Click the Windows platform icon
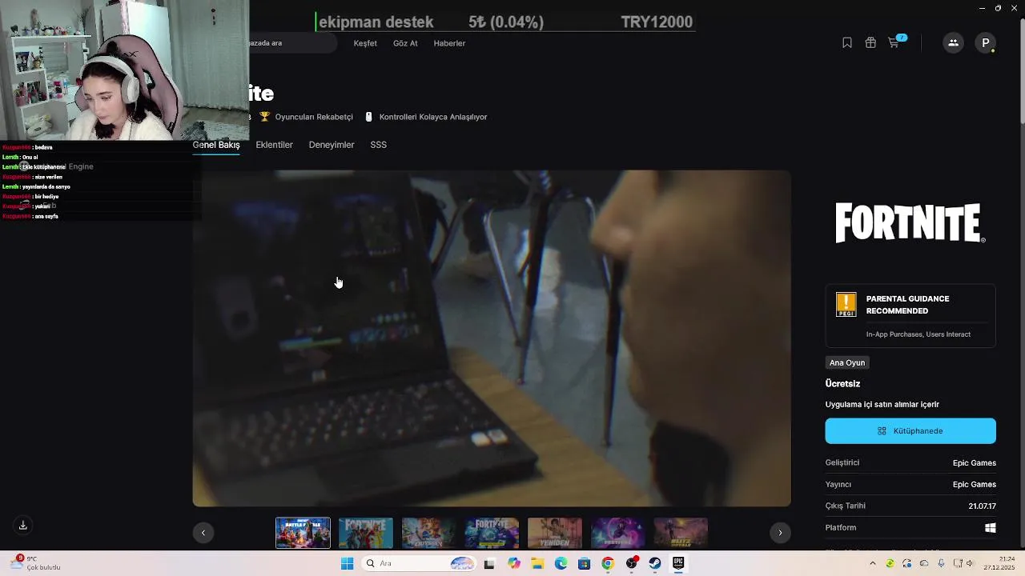The width and height of the screenshot is (1025, 576). 991,528
